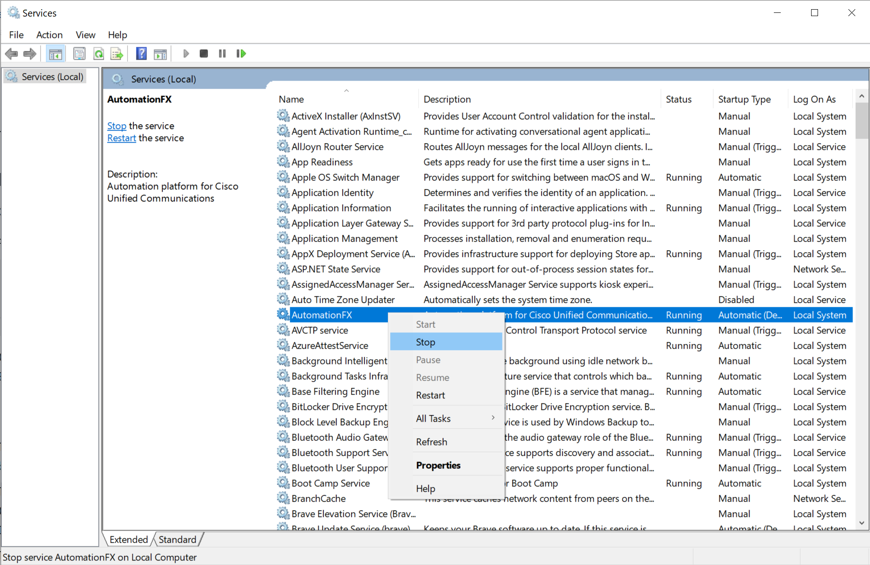Click Running status of Apple OS Switch Manager

[684, 177]
